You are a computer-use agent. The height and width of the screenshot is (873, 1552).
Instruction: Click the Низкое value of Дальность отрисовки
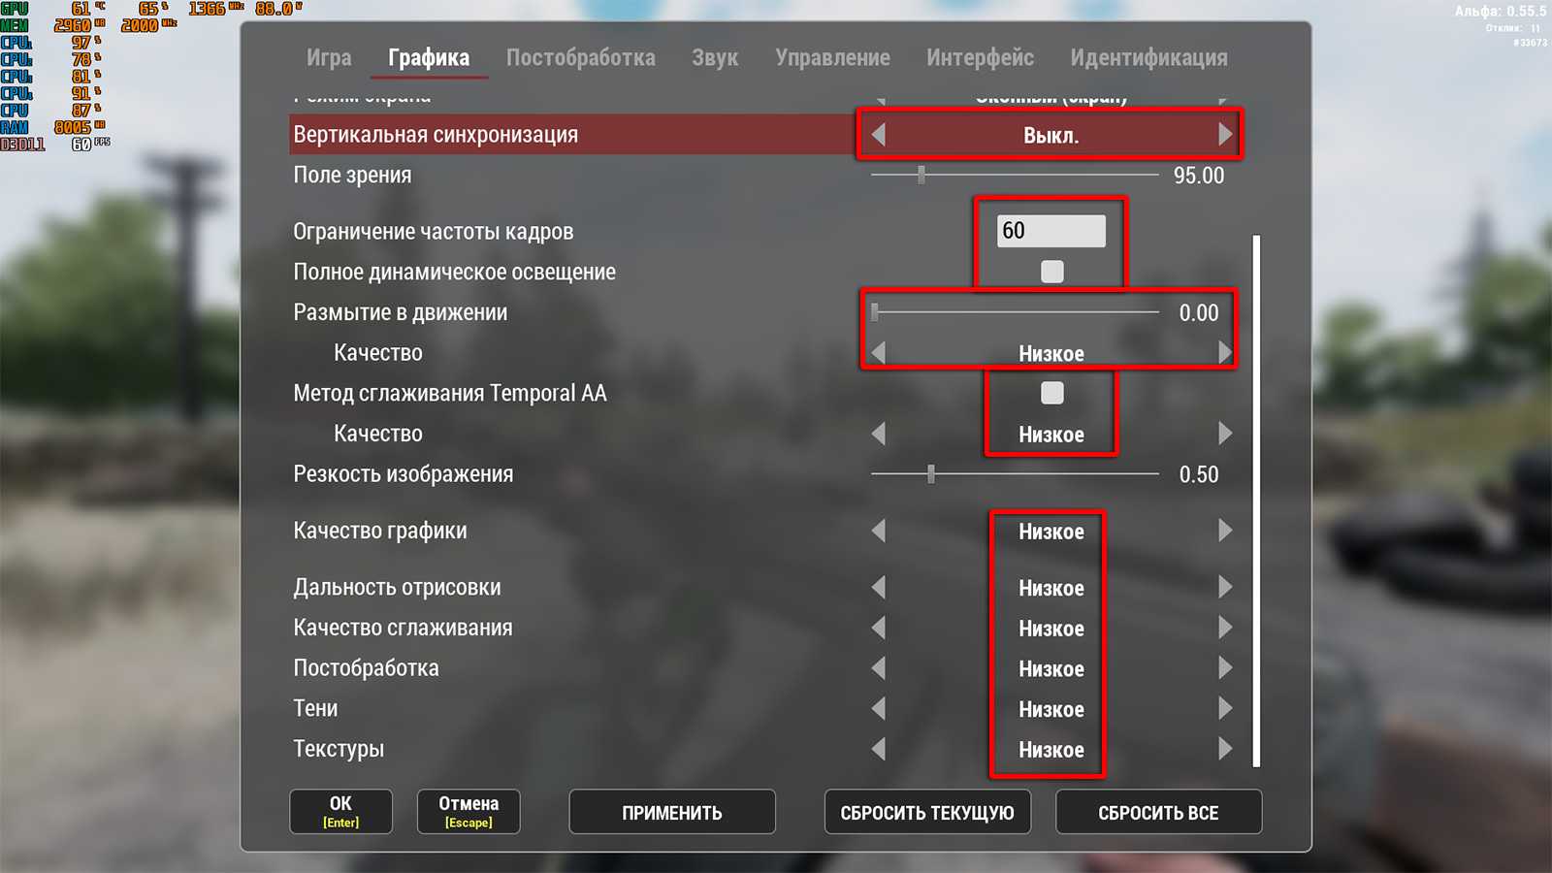(1051, 588)
